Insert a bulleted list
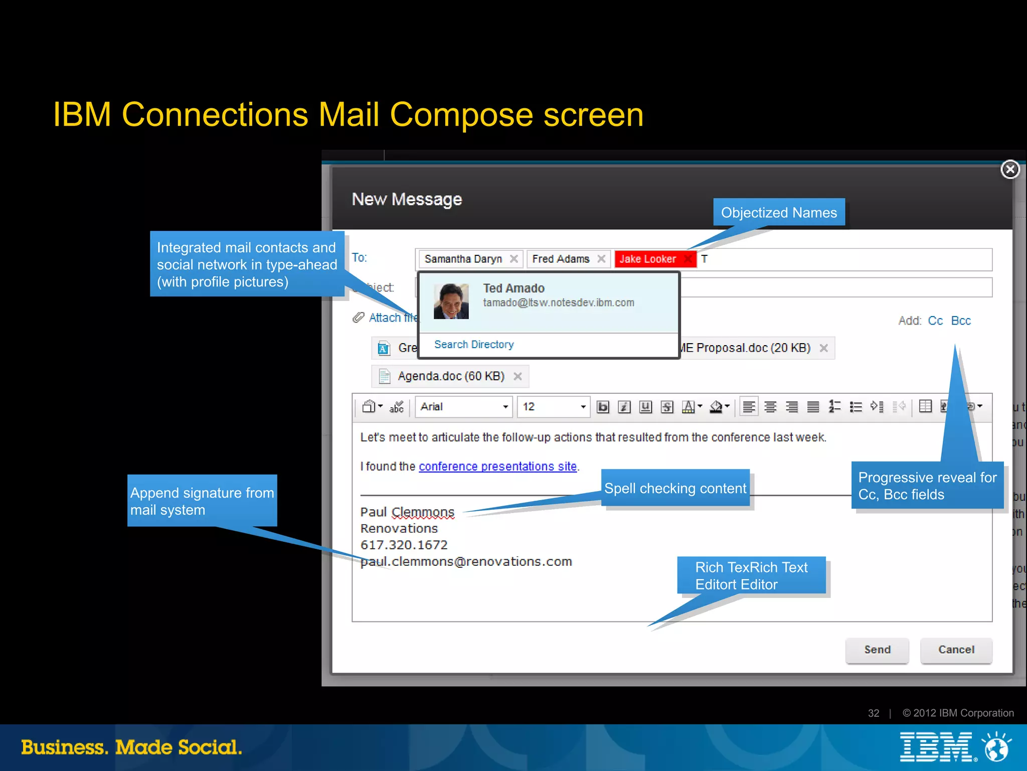 pyautogui.click(x=856, y=407)
